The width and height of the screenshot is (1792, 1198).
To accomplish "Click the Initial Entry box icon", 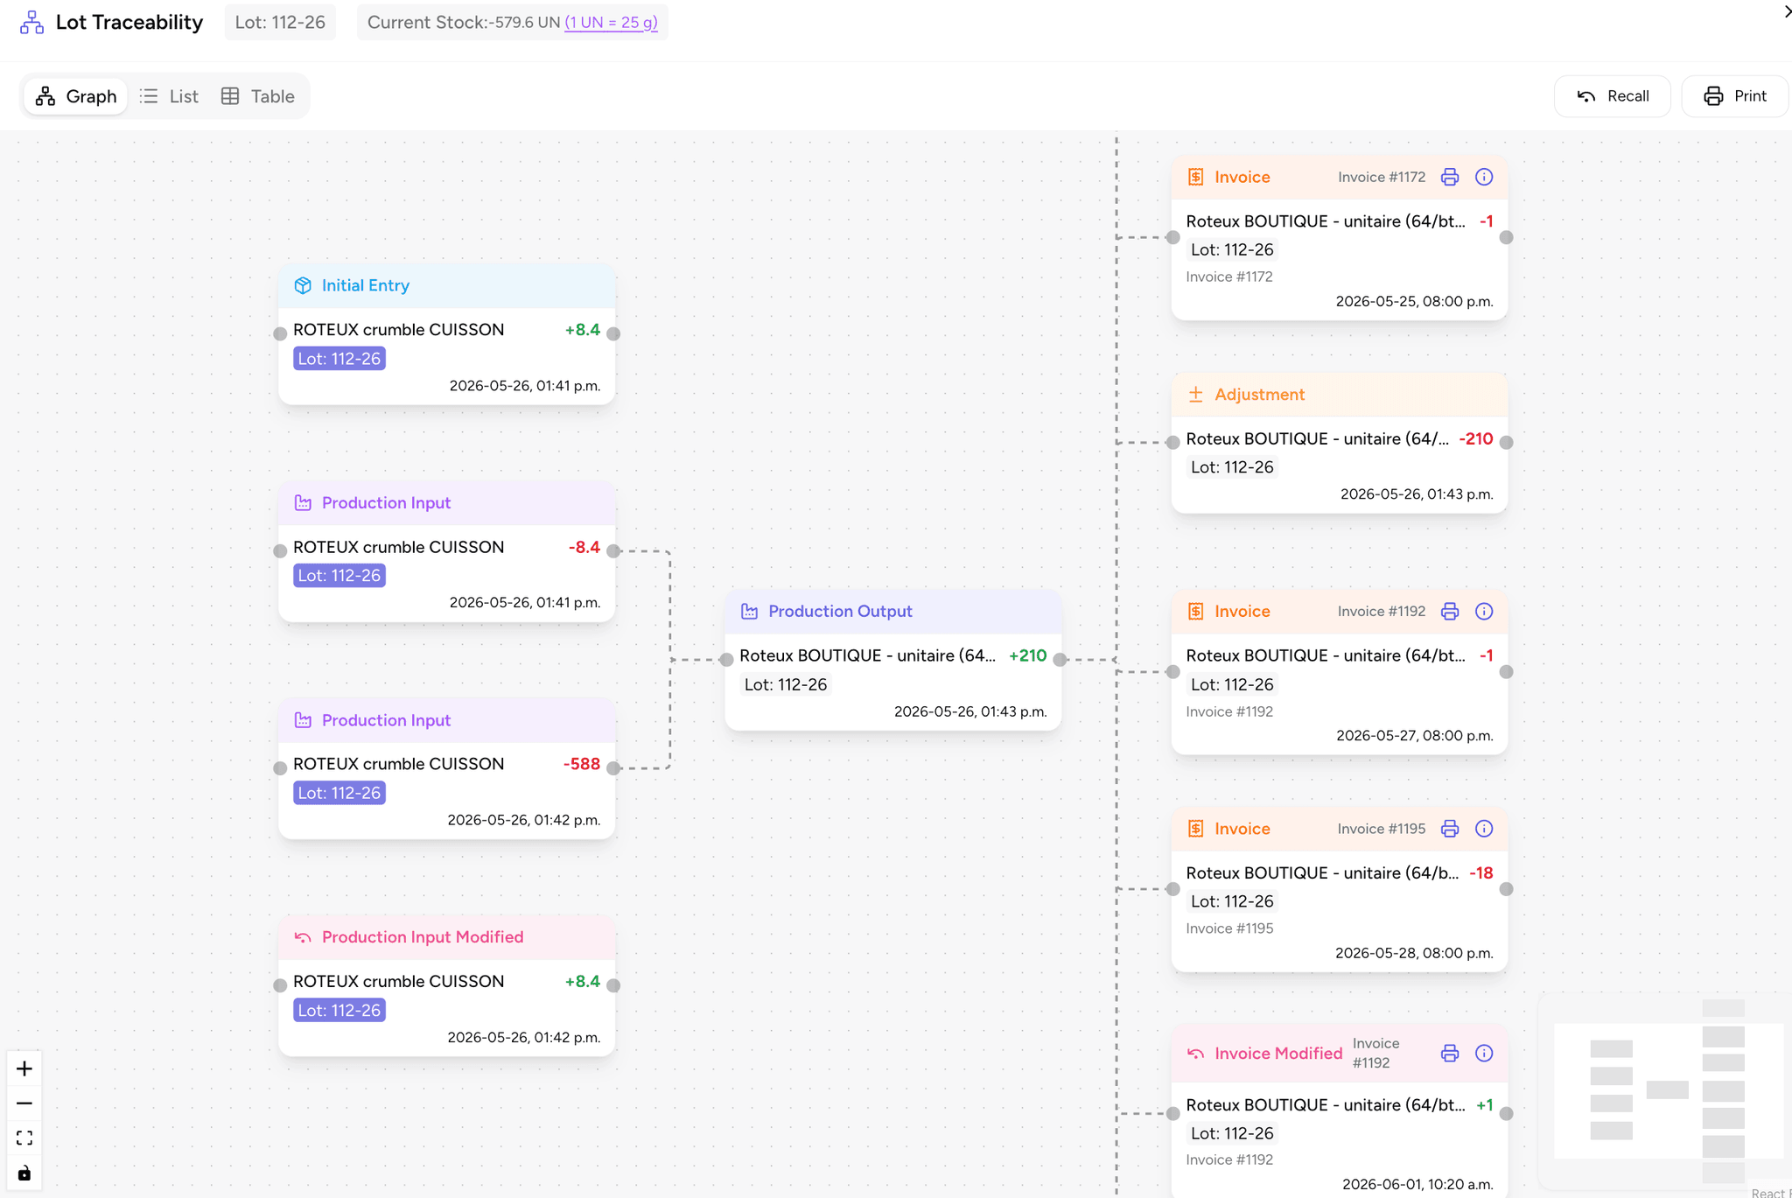I will pyautogui.click(x=303, y=286).
